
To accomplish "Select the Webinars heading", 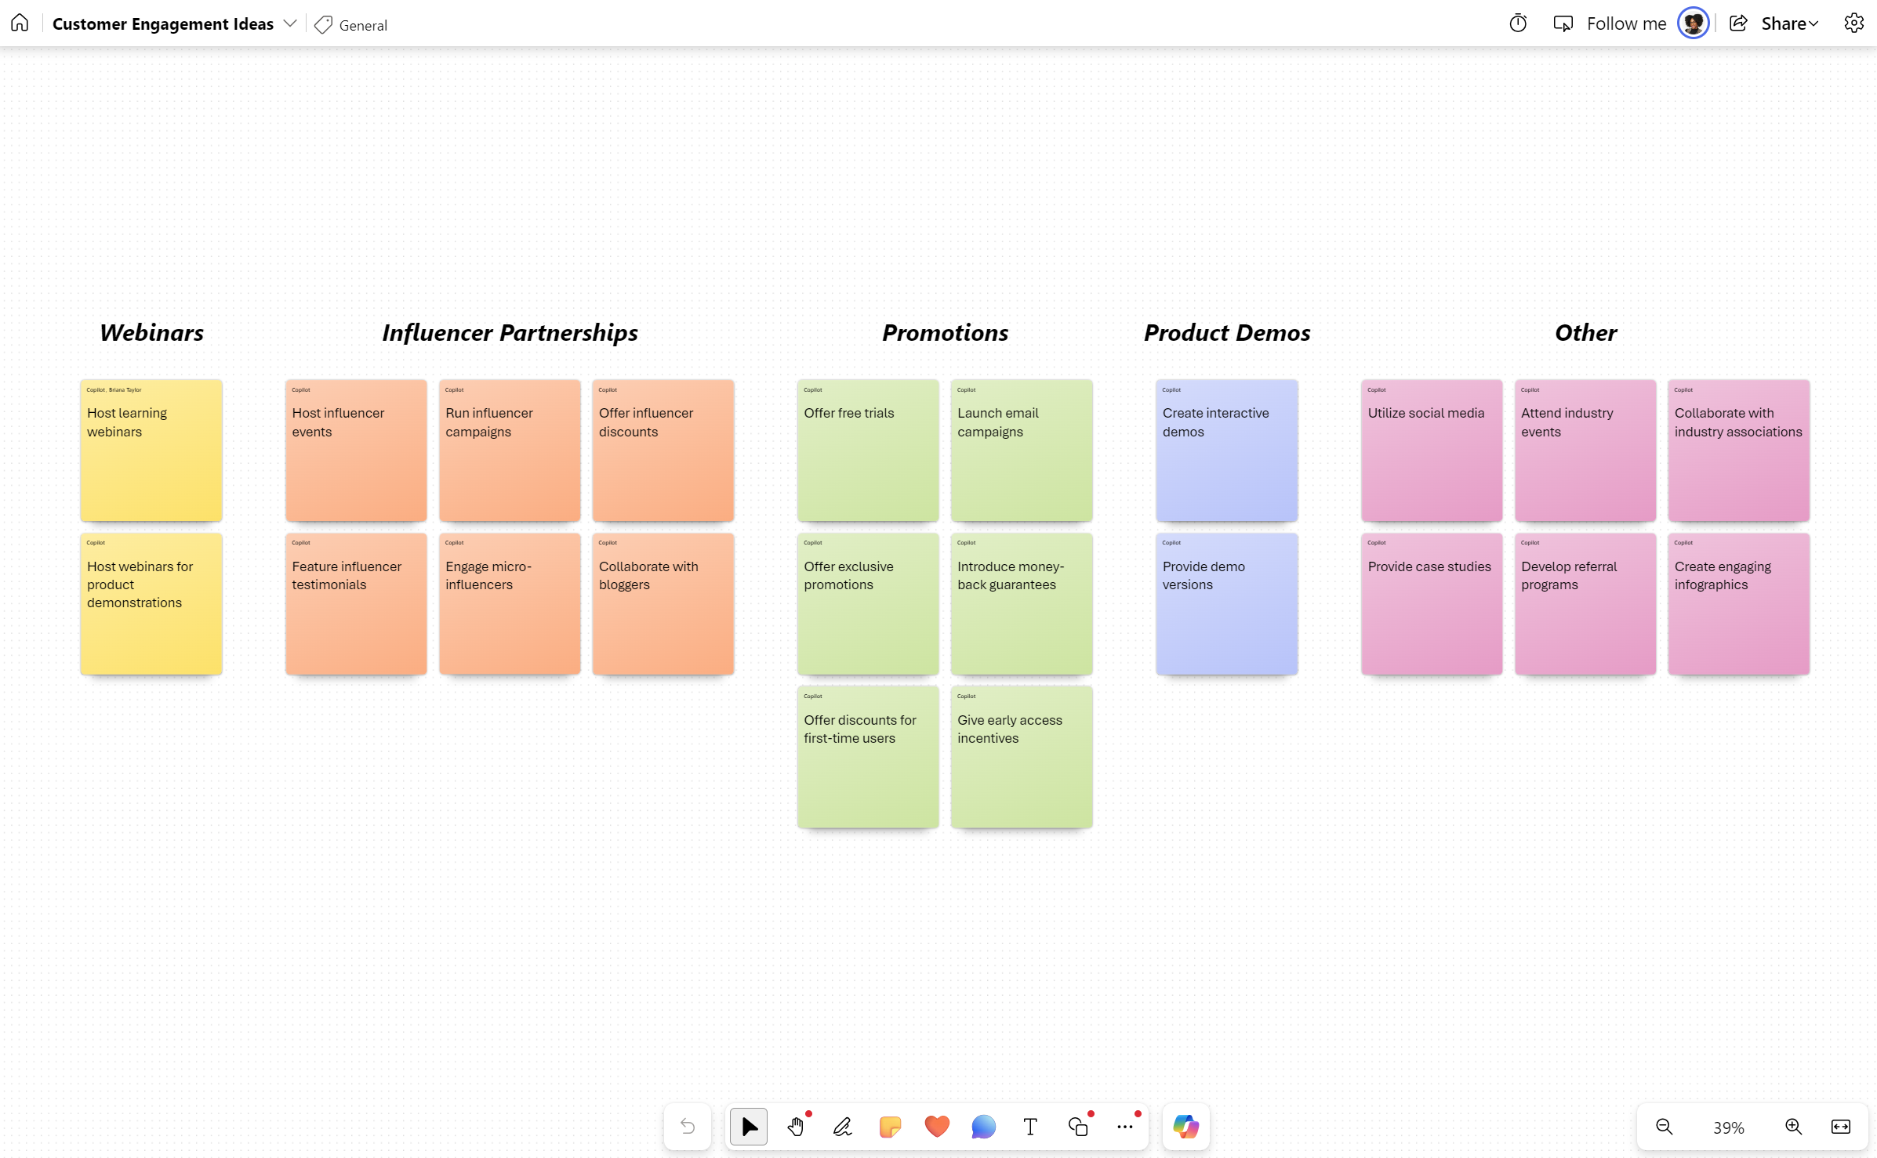I will [151, 333].
